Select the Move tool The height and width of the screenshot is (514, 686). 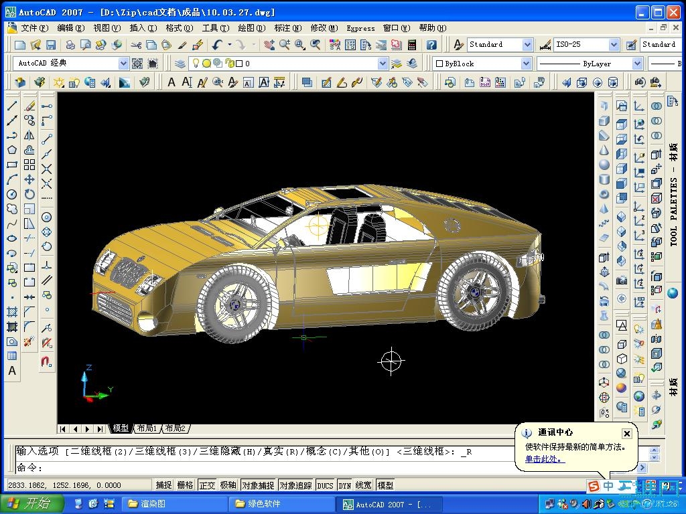[29, 179]
